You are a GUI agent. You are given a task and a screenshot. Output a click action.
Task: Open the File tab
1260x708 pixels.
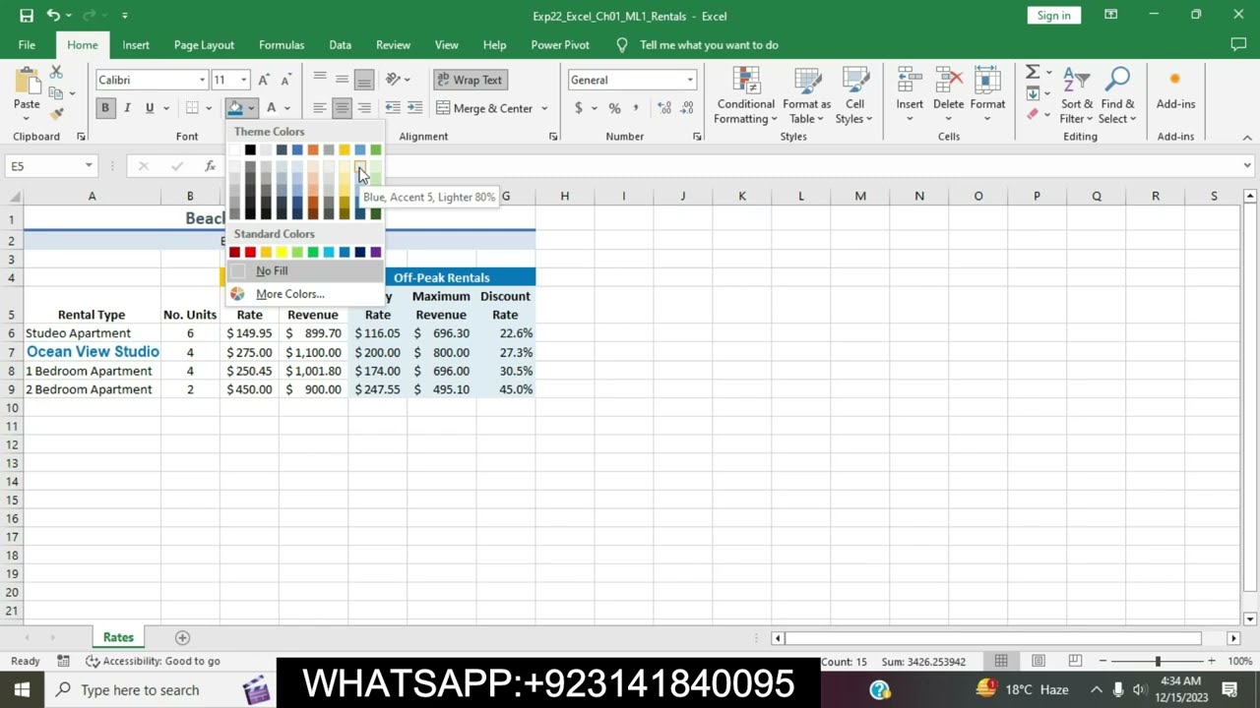point(27,45)
